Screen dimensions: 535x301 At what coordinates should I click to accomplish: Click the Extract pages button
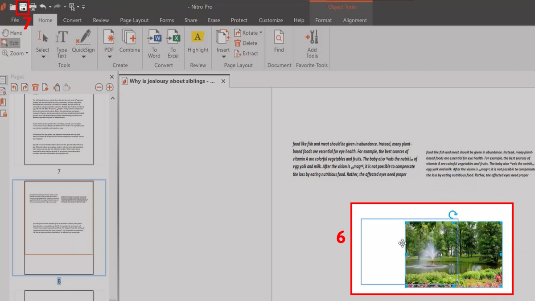click(246, 54)
